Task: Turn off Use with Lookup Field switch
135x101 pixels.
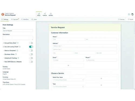Action: 31,47
